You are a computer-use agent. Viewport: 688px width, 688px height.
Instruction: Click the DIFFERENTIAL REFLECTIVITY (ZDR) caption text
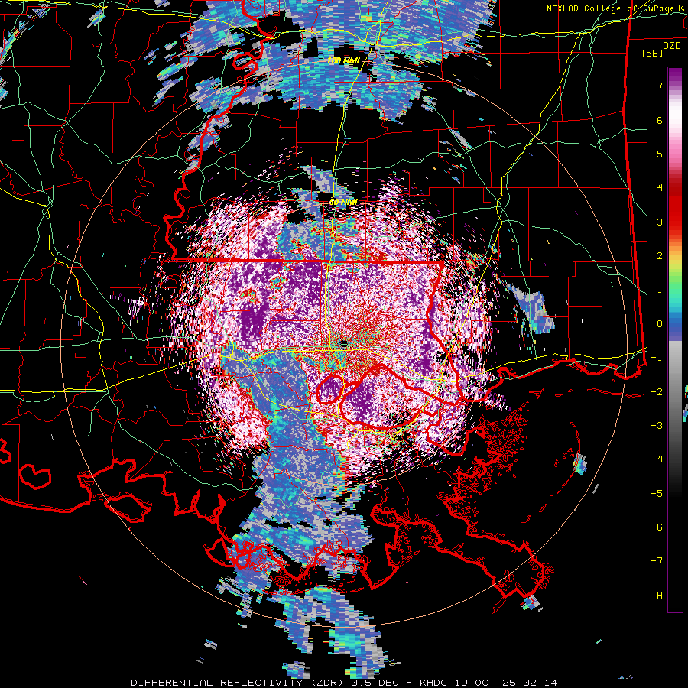click(239, 683)
